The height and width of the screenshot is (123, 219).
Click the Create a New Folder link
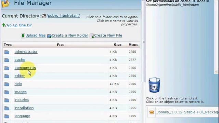70,36
